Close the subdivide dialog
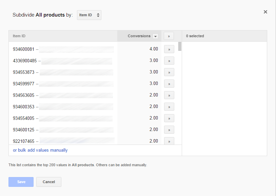The image size is (276, 196). coord(265,12)
